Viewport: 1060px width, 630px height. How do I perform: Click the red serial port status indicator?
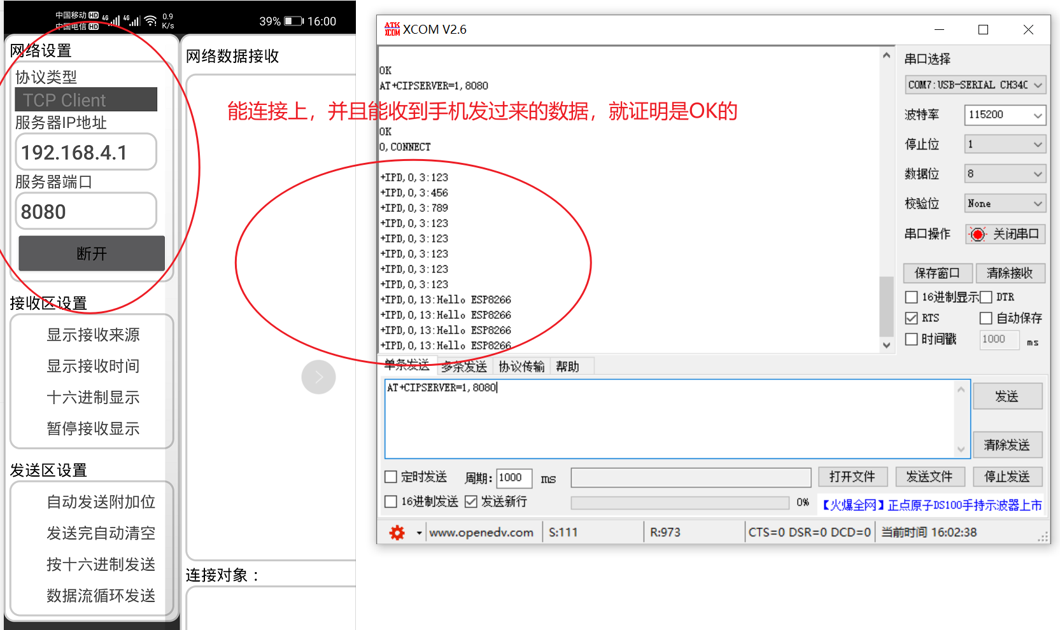click(x=978, y=235)
